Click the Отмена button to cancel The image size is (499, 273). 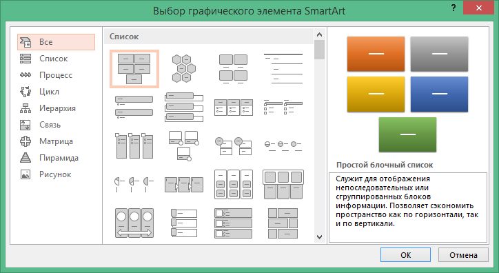[x=463, y=255]
